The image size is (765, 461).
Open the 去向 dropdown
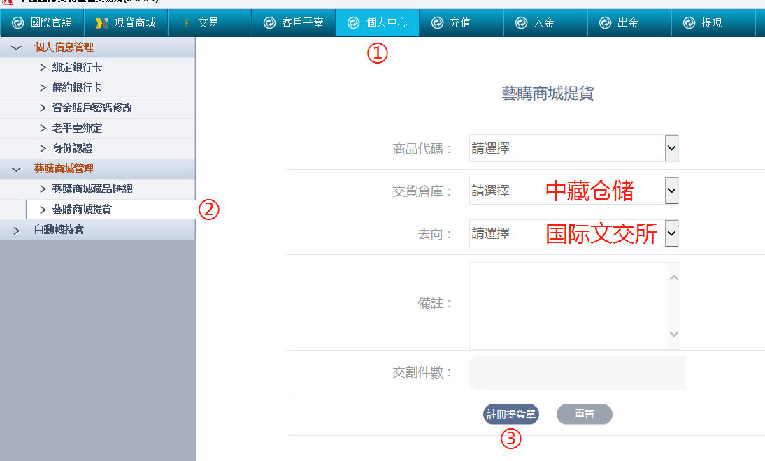pos(671,233)
